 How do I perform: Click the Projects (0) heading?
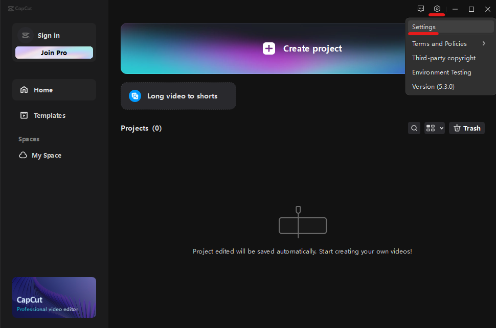(141, 128)
